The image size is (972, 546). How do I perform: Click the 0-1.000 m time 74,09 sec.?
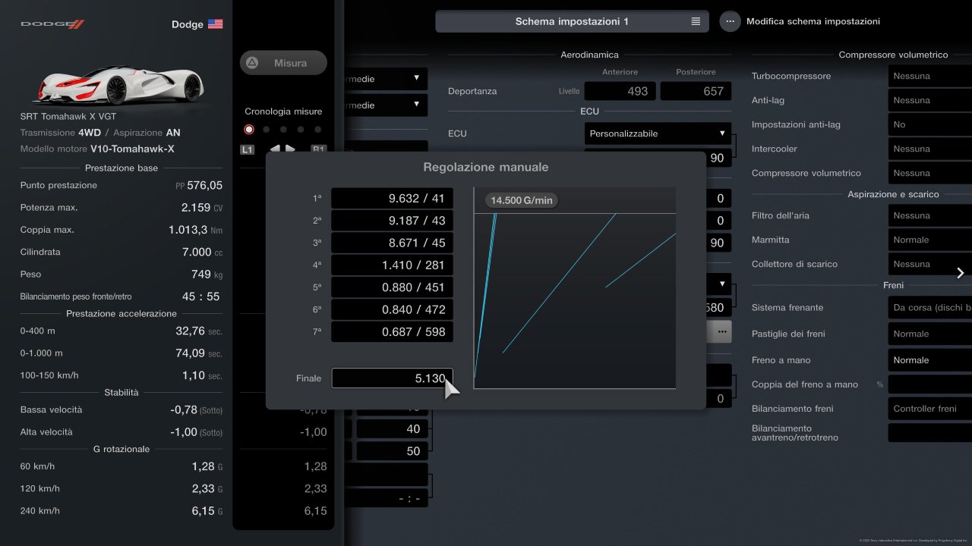(199, 353)
